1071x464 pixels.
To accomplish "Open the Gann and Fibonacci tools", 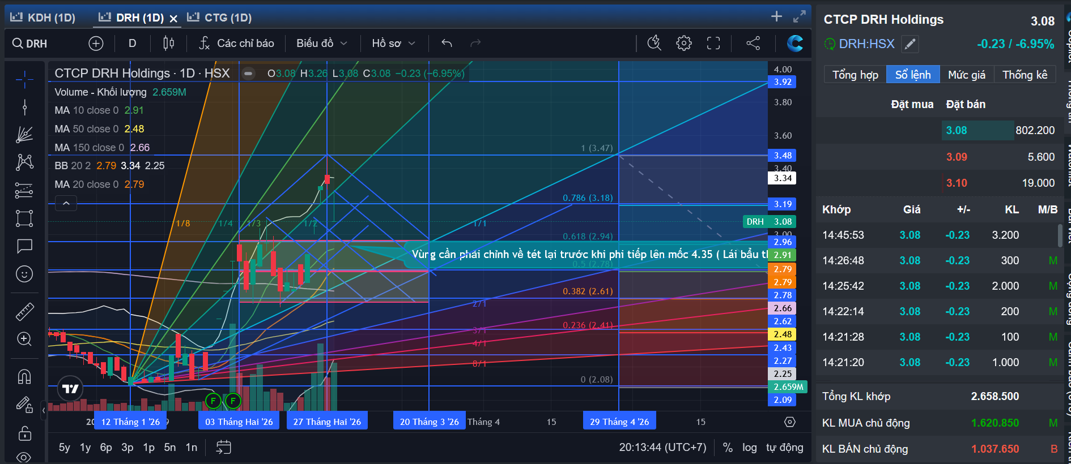I will (24, 134).
